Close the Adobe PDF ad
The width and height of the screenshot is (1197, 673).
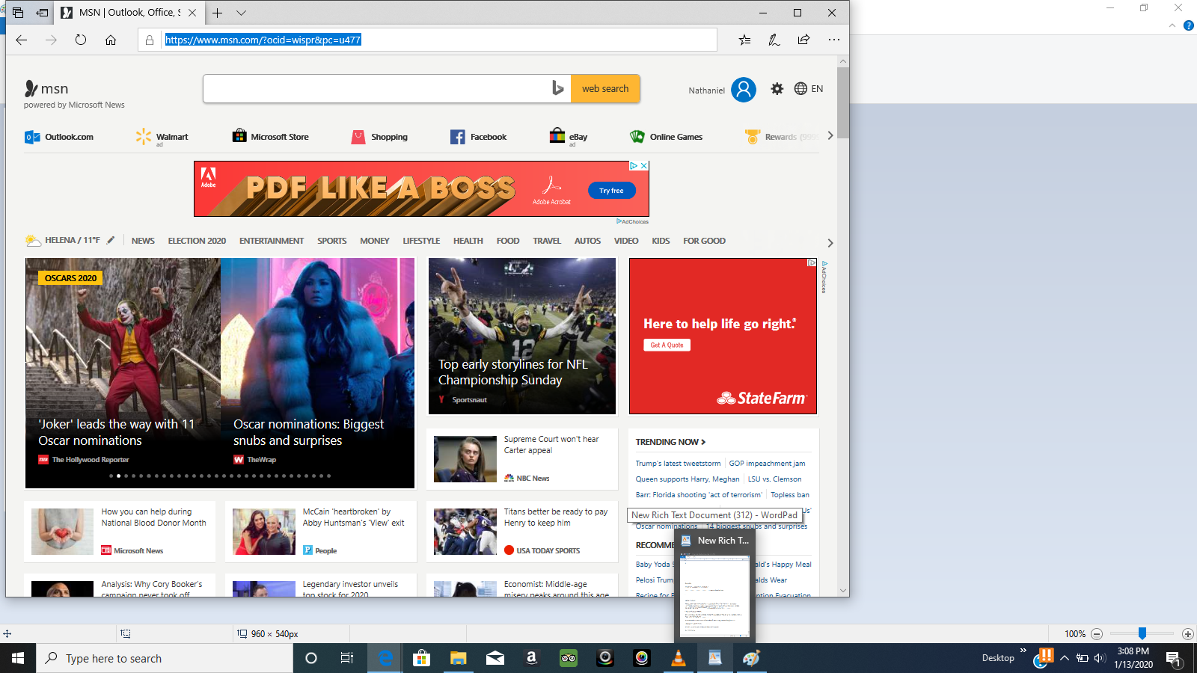(x=644, y=165)
